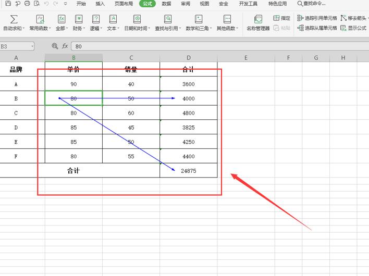Image resolution: width=369 pixels, height=276 pixels.
Task: Click the cell with value 3600
Action: click(189, 84)
